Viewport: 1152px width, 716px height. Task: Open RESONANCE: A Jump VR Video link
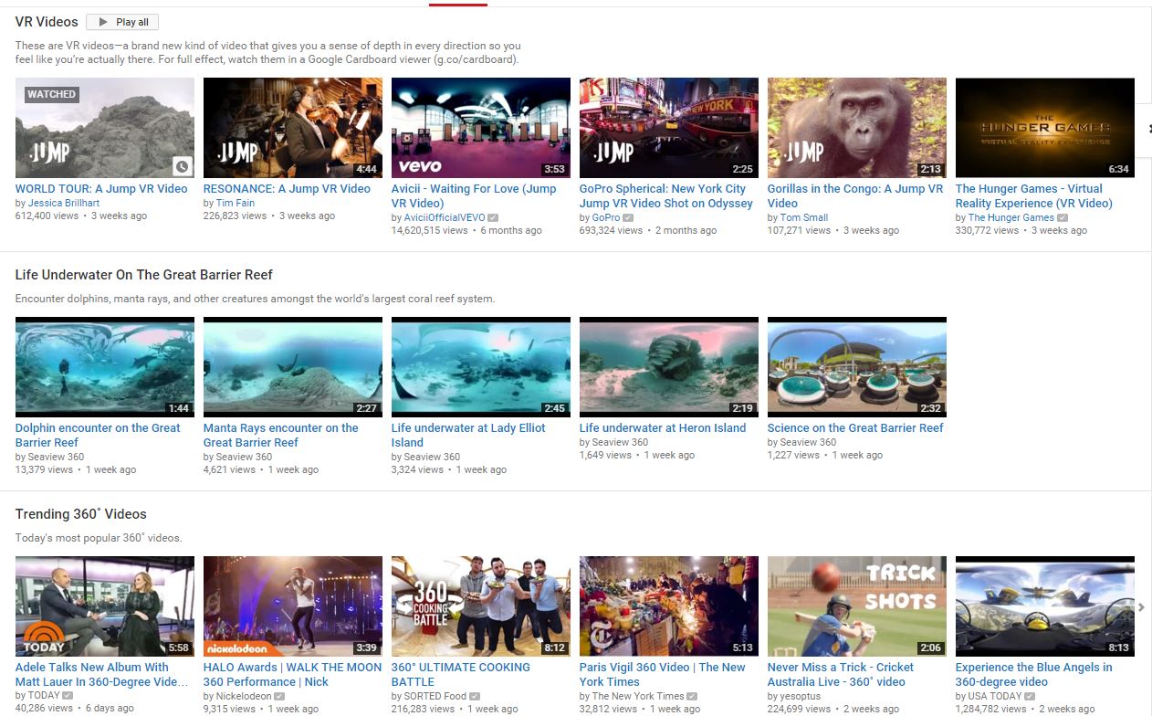coord(287,189)
